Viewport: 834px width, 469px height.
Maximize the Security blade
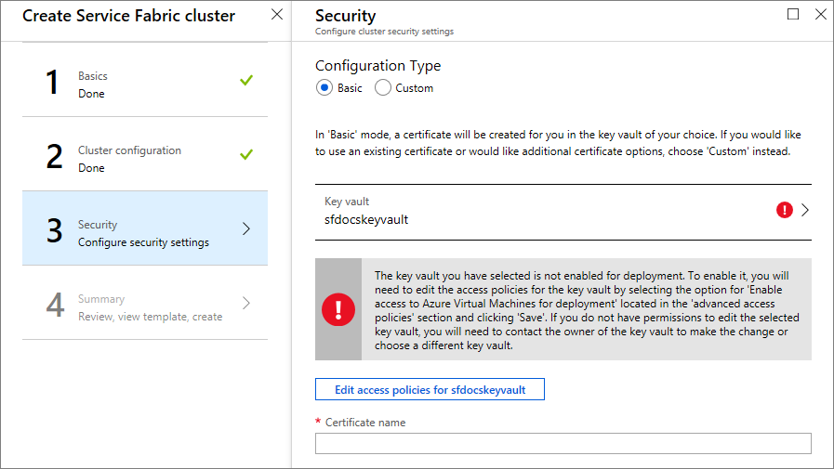coord(793,14)
